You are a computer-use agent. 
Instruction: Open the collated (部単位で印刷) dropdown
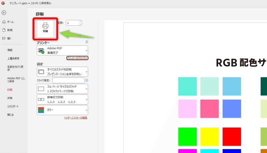pos(62,99)
